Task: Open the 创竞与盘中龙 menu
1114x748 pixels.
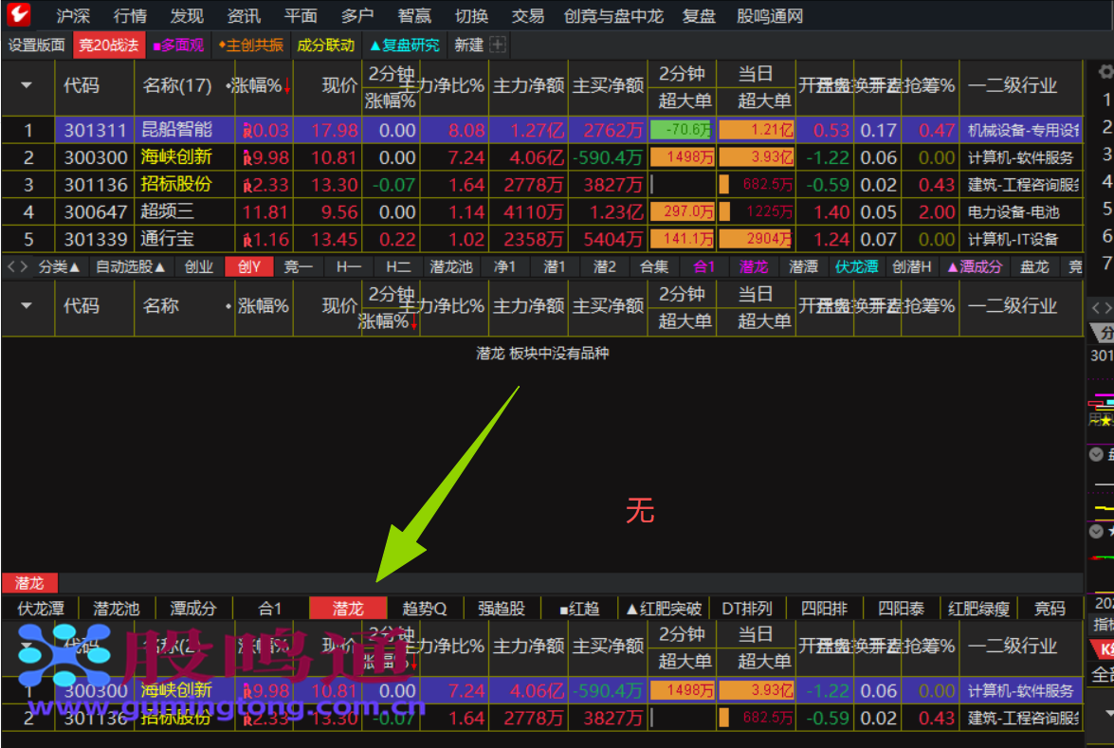Action: (613, 15)
